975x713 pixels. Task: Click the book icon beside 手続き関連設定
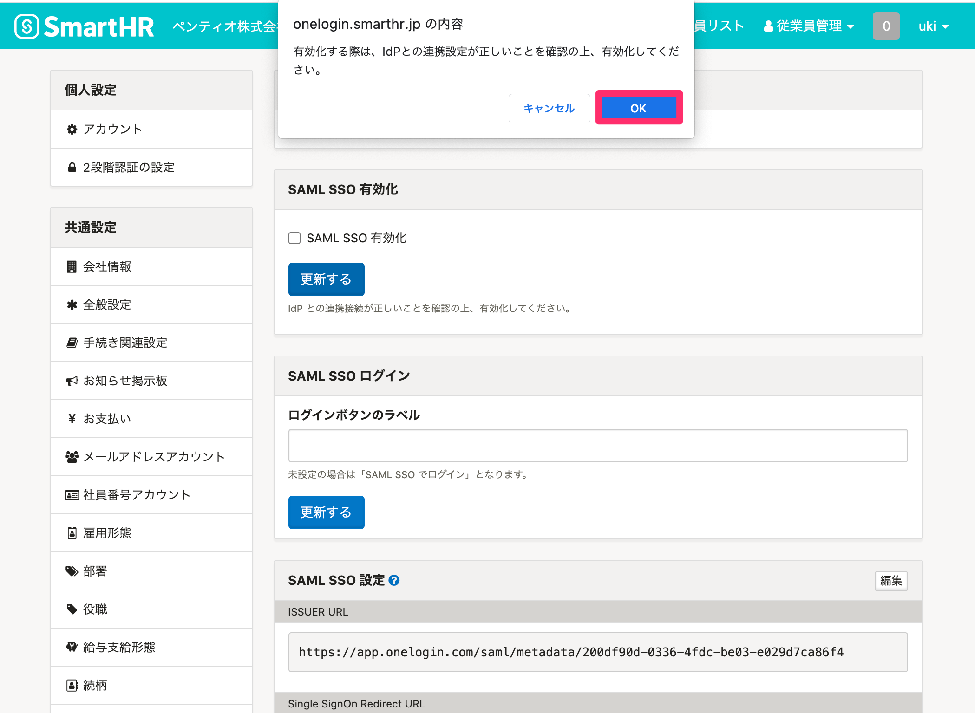(72, 343)
